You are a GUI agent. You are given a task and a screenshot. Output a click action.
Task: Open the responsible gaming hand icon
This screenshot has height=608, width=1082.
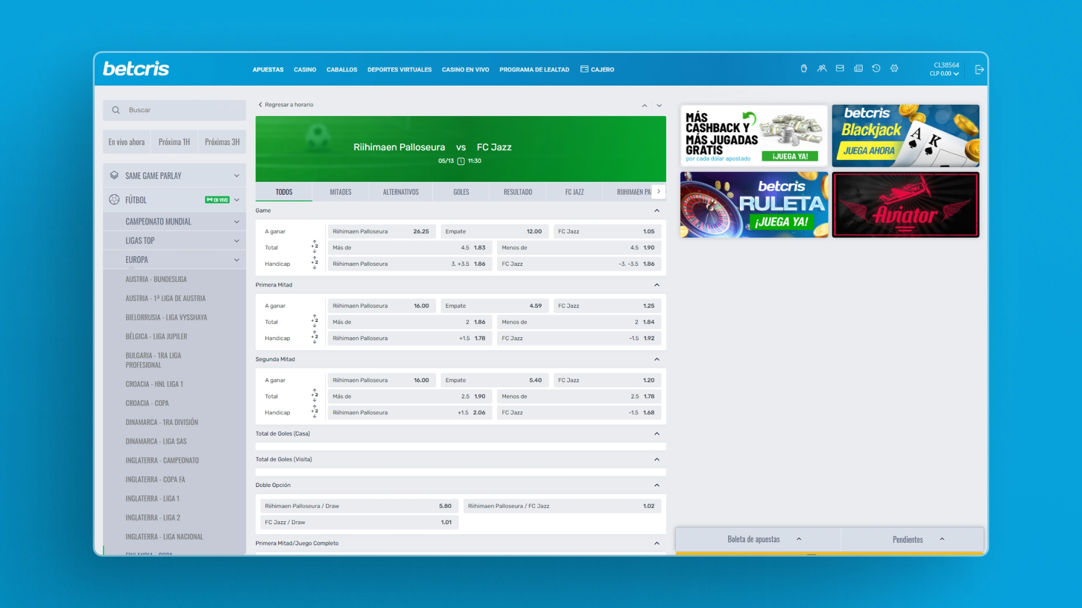click(x=804, y=69)
